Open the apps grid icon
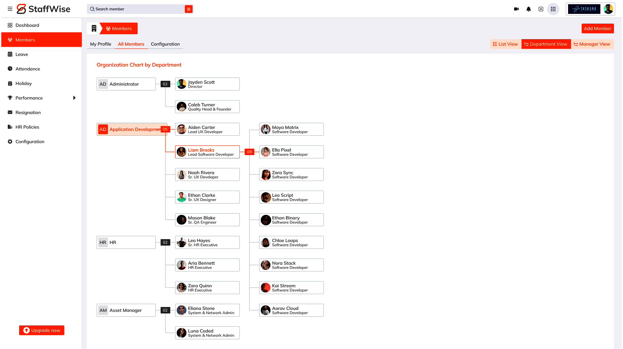Screen dimensions: 623x349 [x=553, y=9]
